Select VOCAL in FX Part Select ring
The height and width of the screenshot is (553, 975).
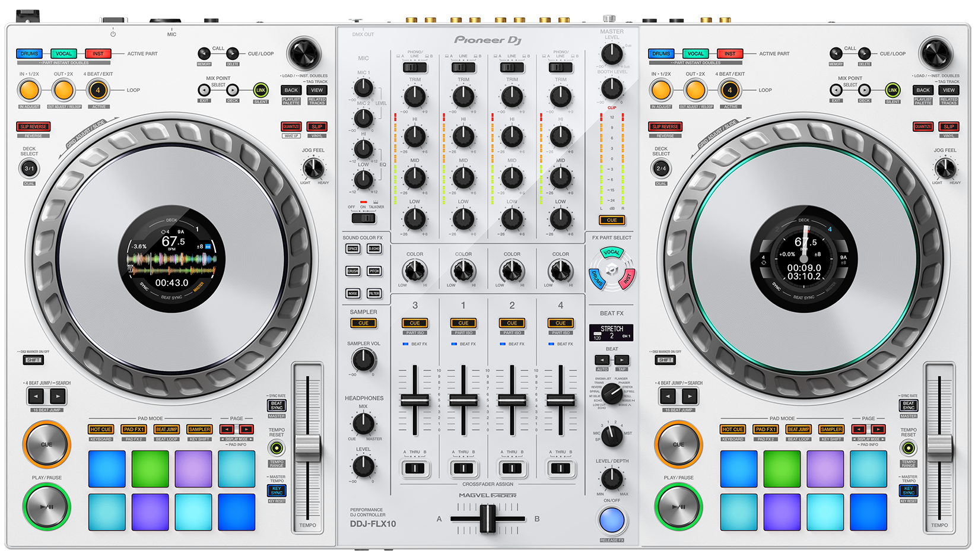click(611, 253)
